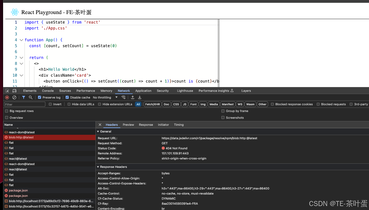This screenshot has height=210, width=369.
Task: Filter requests by Media type
Action: 214,104
